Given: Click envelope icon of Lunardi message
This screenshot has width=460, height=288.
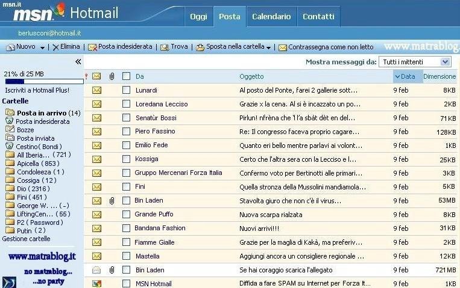Looking at the screenshot, I should pyautogui.click(x=96, y=90).
